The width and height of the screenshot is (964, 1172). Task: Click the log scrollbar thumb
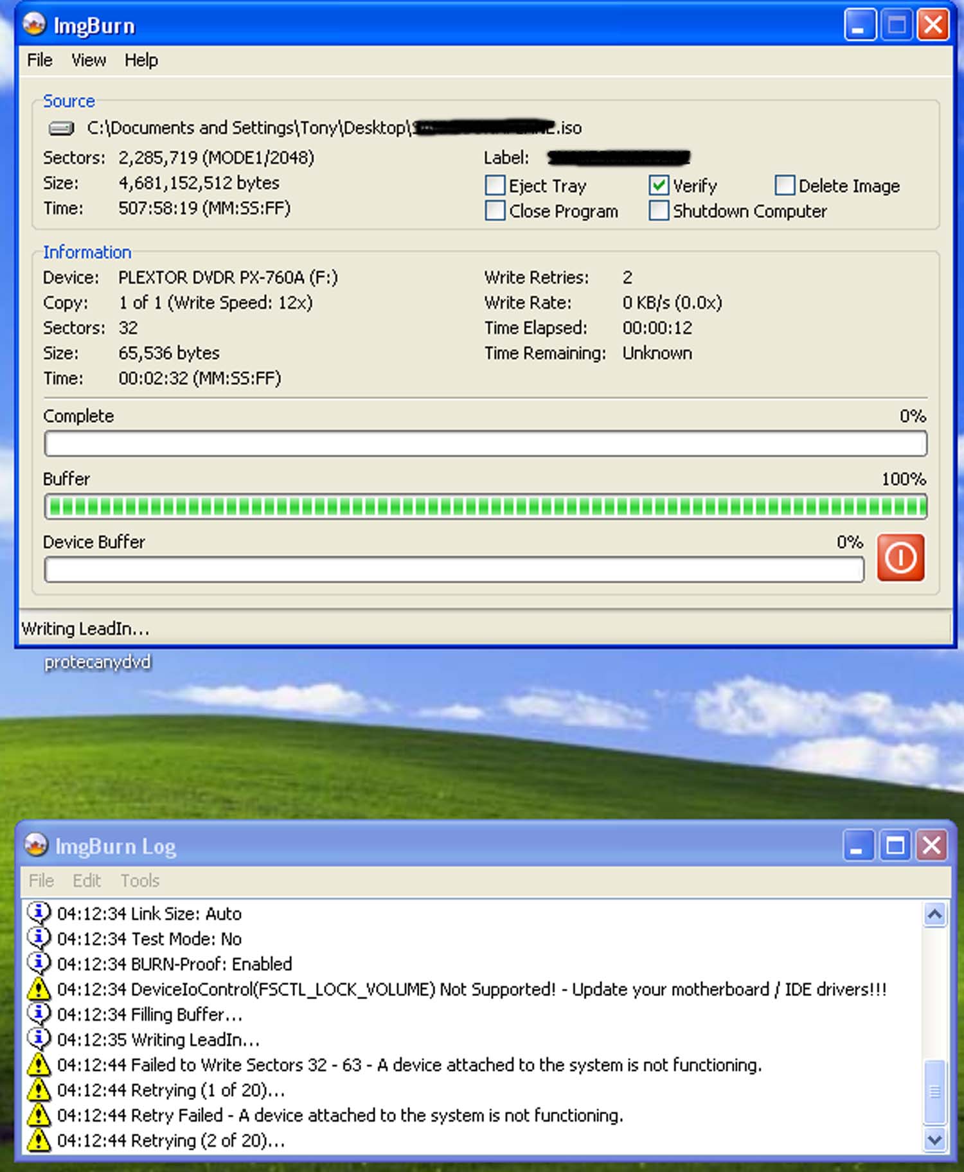pos(934,1091)
